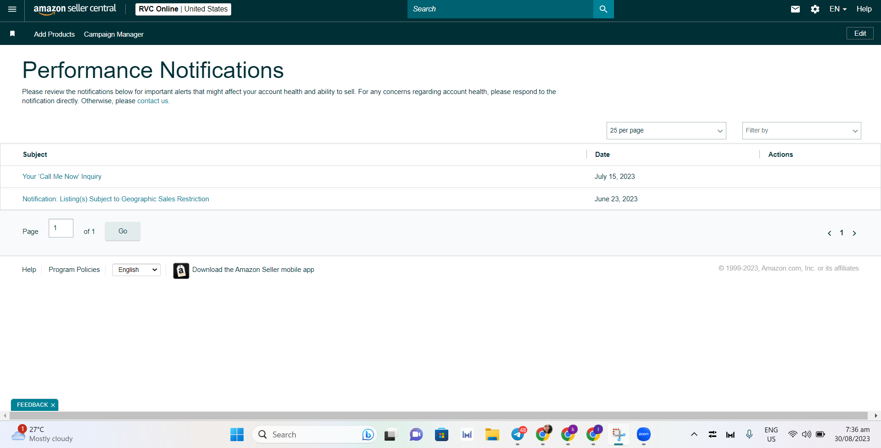Open Campaign Manager from favorites bar
This screenshot has width=881, height=448.
pos(114,34)
